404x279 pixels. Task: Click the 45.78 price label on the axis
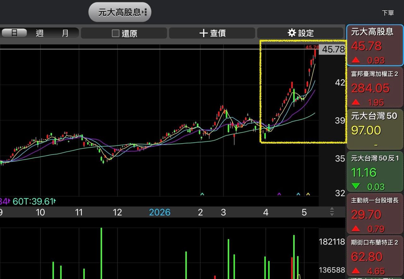(x=333, y=49)
